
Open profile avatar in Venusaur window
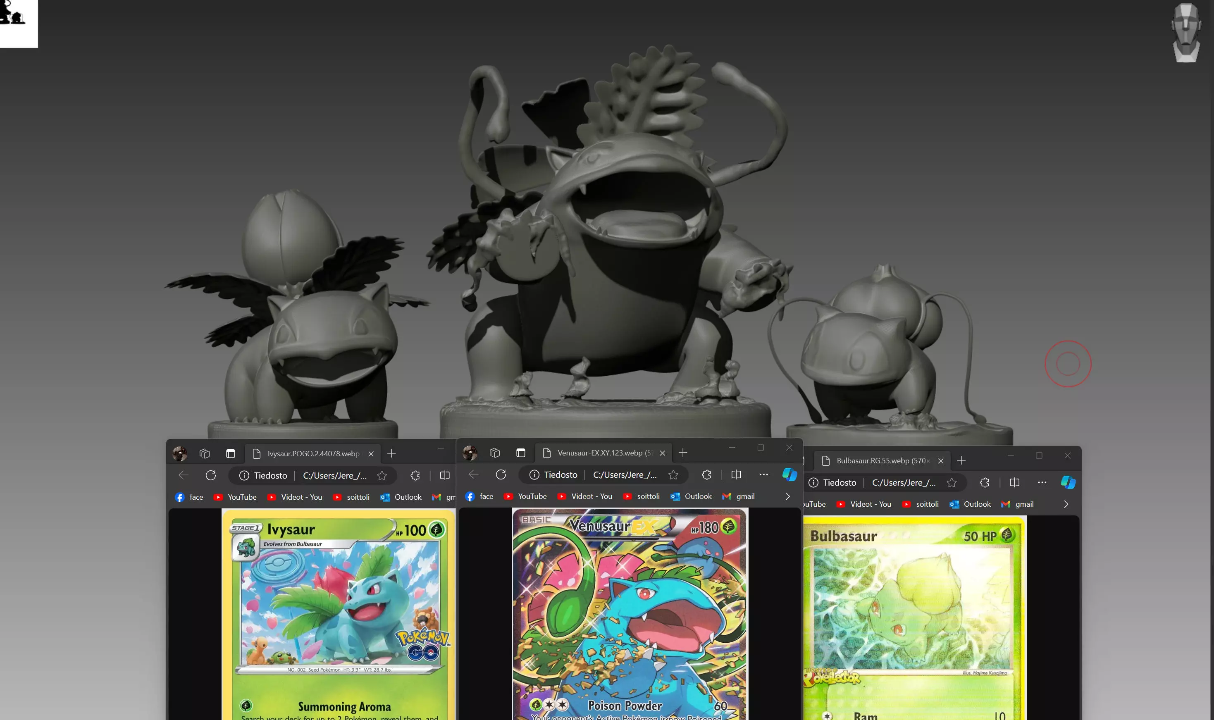(470, 453)
